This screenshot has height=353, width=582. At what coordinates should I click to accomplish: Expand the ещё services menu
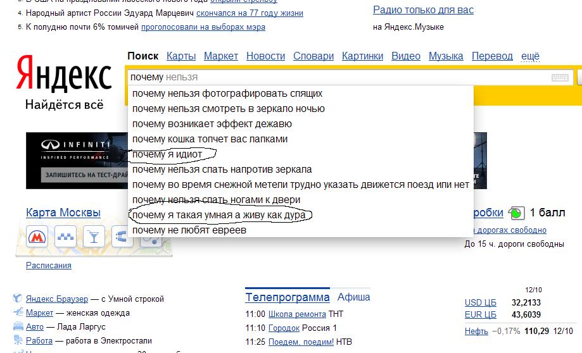click(531, 56)
